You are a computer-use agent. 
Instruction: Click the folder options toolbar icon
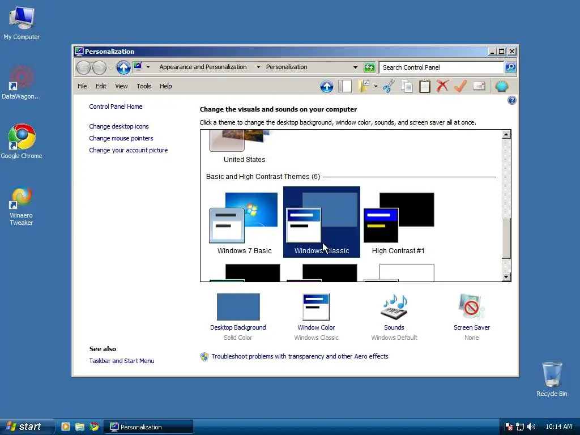pos(364,86)
